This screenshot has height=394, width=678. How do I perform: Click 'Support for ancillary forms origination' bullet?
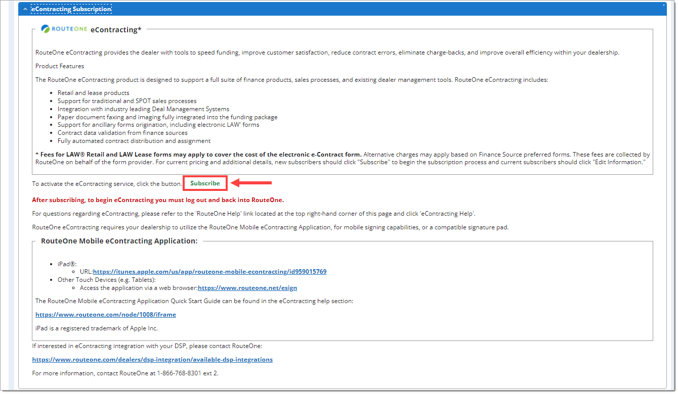(x=158, y=125)
